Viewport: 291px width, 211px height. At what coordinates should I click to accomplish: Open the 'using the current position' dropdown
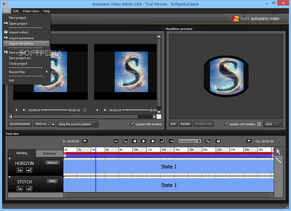77,124
